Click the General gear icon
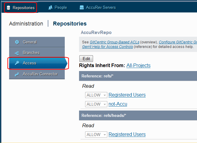Image resolution: width=197 pixels, height=143 pixels. pos(17,42)
